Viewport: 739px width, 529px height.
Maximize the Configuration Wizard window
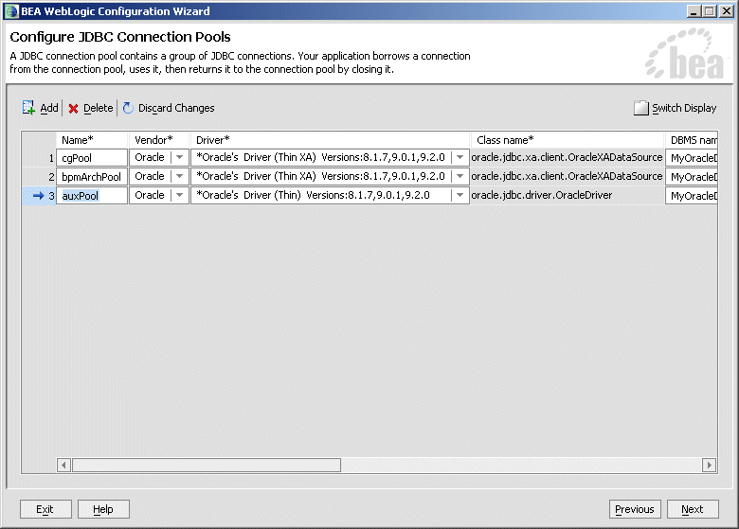[x=710, y=11]
